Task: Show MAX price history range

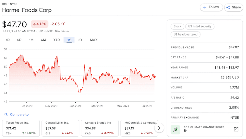Action: coord(94,40)
